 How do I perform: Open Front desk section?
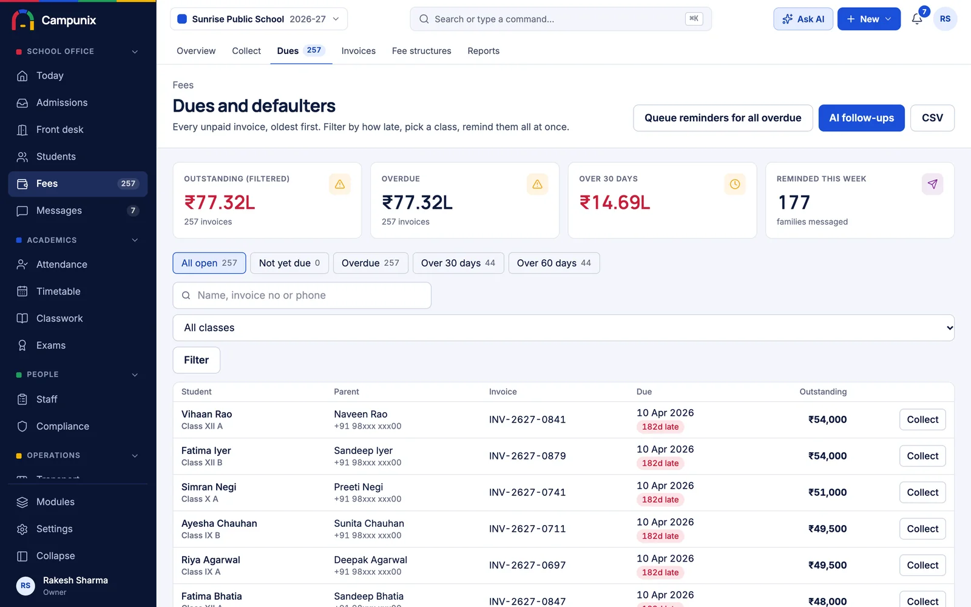(x=78, y=130)
